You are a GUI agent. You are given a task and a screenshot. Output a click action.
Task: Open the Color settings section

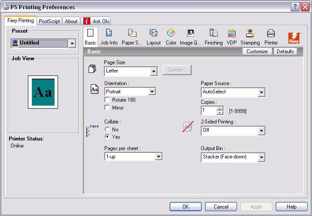[x=171, y=37]
